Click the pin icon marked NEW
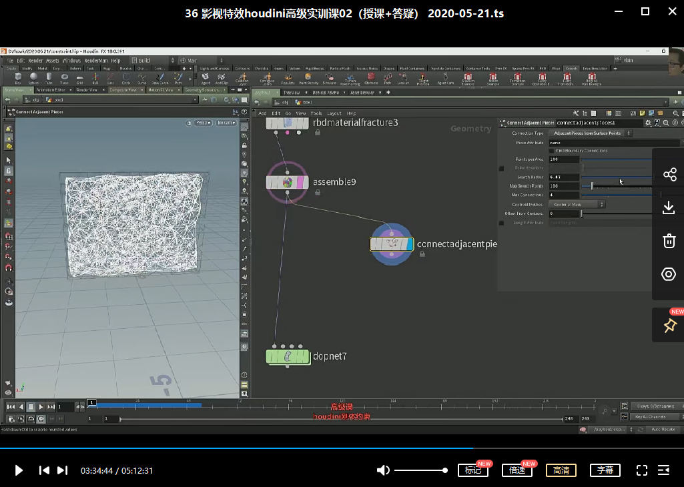Image resolution: width=684 pixels, height=487 pixels. pyautogui.click(x=669, y=326)
